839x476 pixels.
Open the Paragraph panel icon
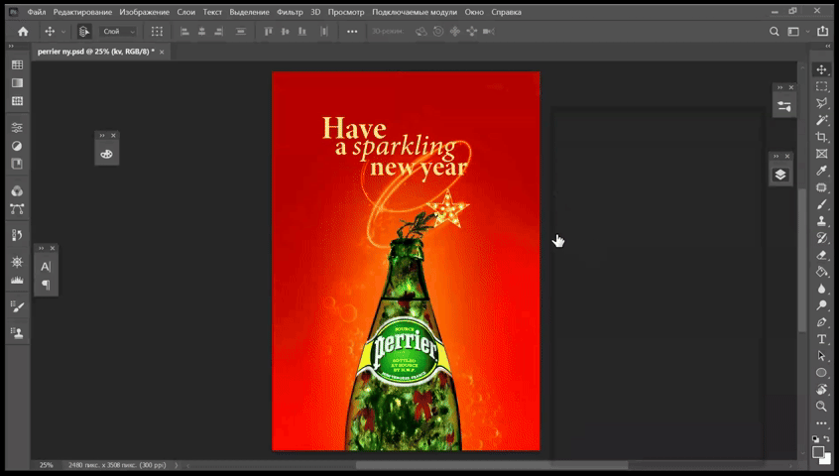pyautogui.click(x=45, y=285)
